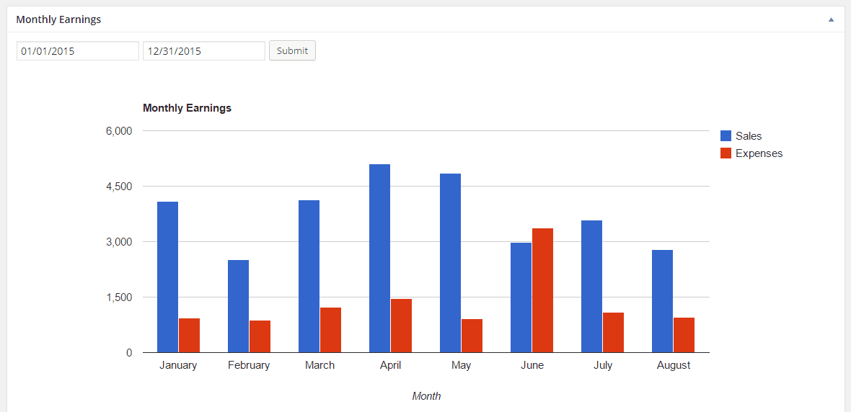
Task: Click the April label on the axis
Action: 390,365
